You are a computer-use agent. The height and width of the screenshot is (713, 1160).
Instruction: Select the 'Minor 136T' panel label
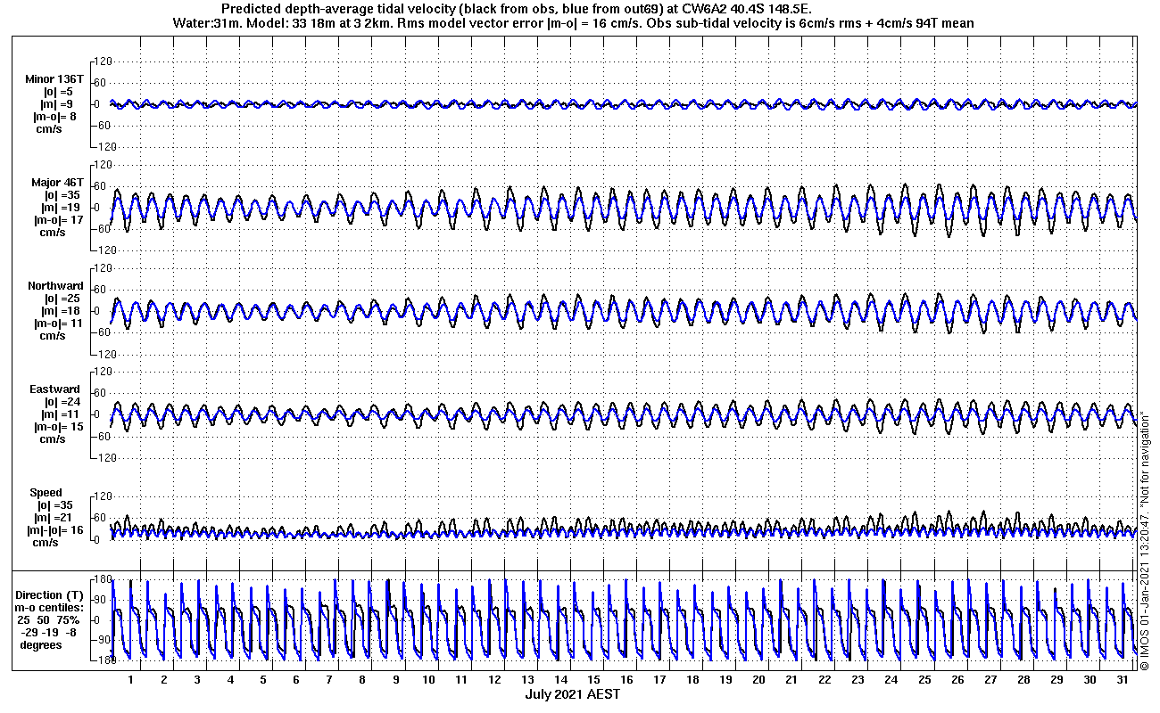pos(54,79)
